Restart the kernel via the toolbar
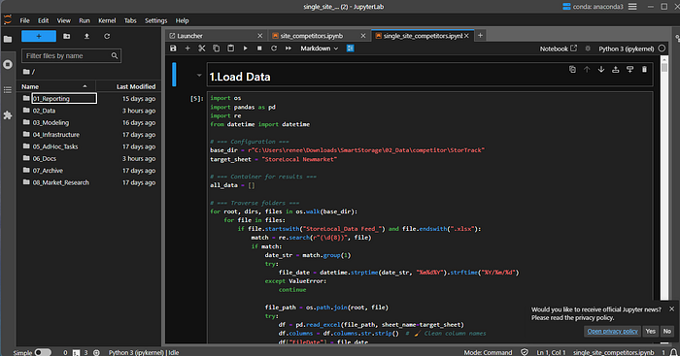Viewport: 680px width, 356px height. click(274, 49)
